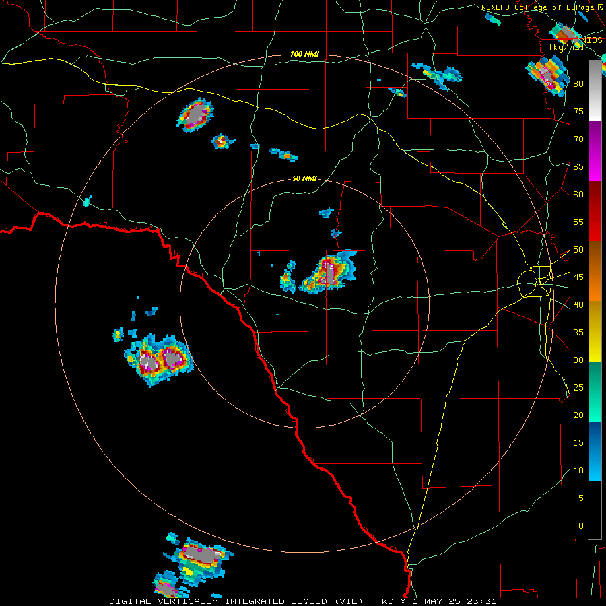Image resolution: width=606 pixels, height=606 pixels.
Task: Select the 45 value on the VIL scale
Action: click(578, 277)
